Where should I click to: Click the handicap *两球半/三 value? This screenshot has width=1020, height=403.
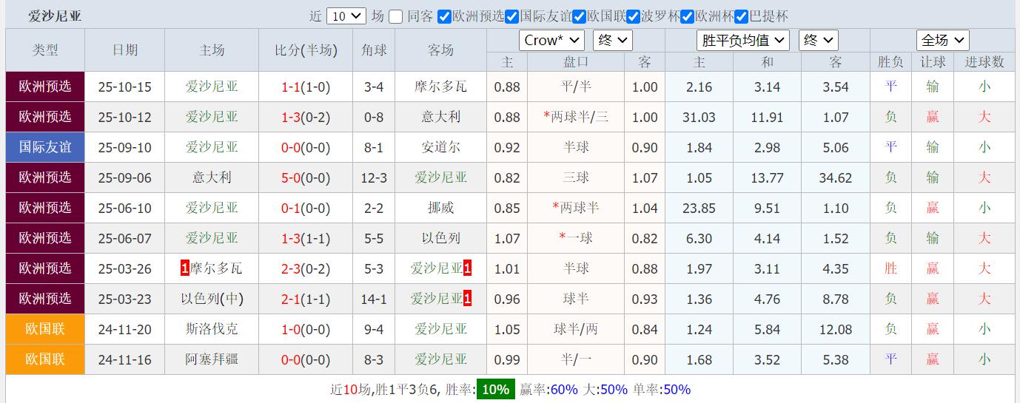(576, 118)
